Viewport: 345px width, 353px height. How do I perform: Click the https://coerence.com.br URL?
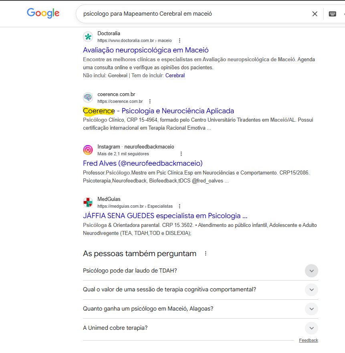point(120,101)
